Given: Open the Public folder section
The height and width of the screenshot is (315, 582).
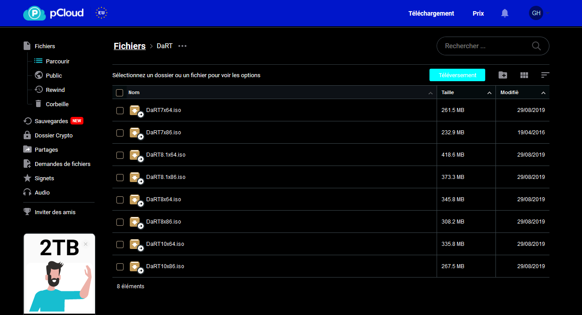Looking at the screenshot, I should coord(48,75).
